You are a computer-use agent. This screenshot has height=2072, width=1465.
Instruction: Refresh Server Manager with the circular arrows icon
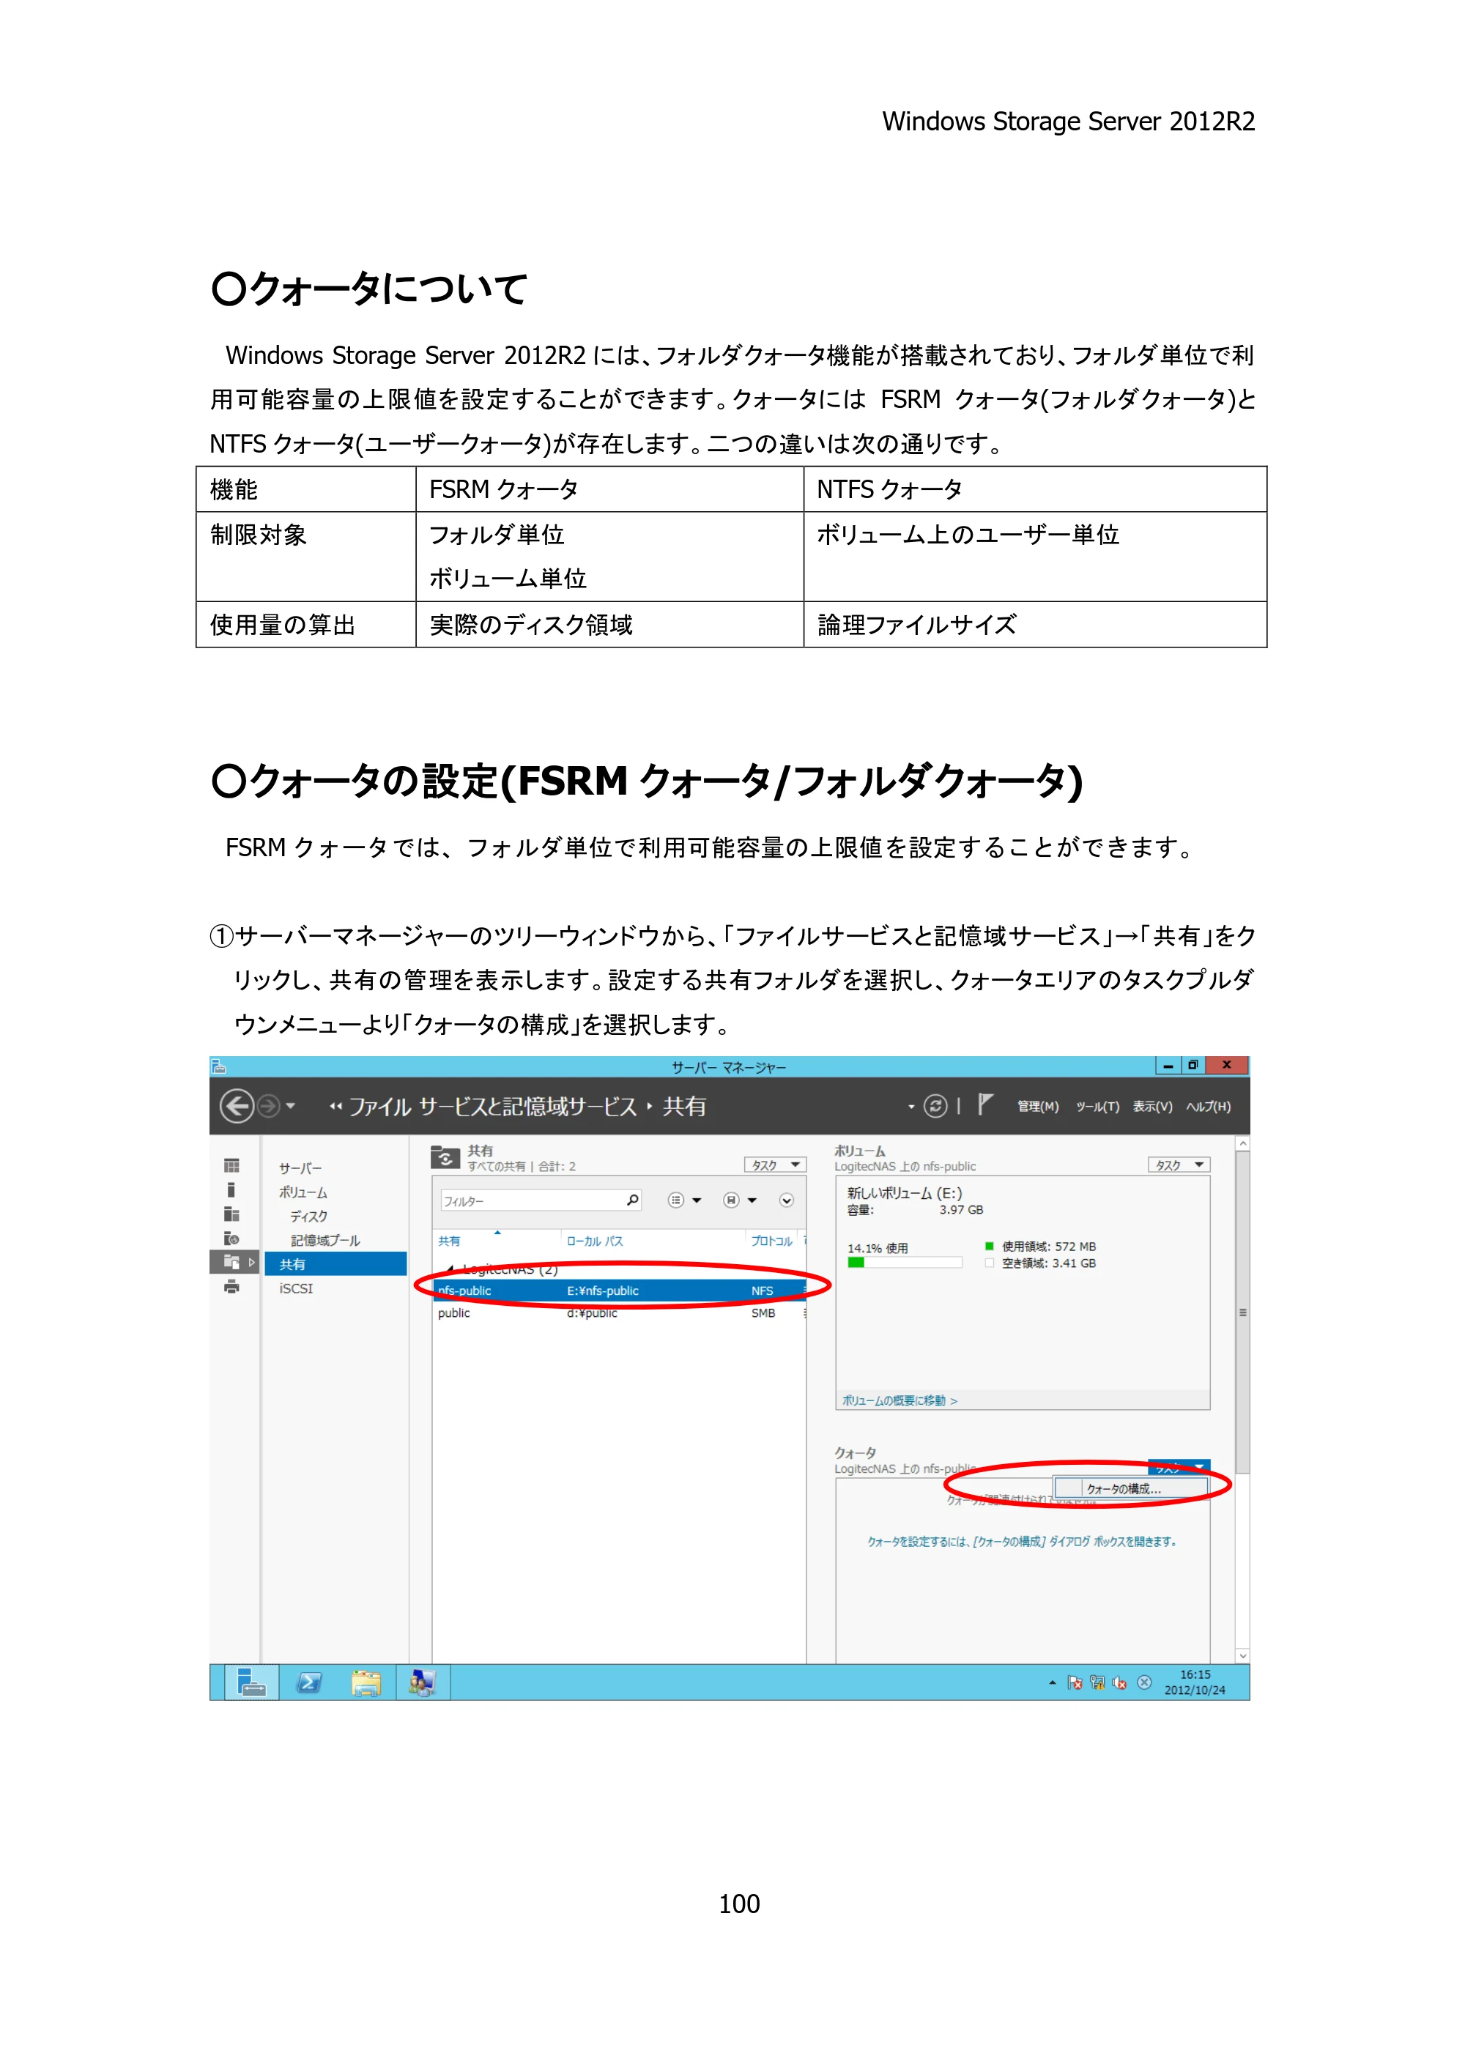click(935, 1105)
